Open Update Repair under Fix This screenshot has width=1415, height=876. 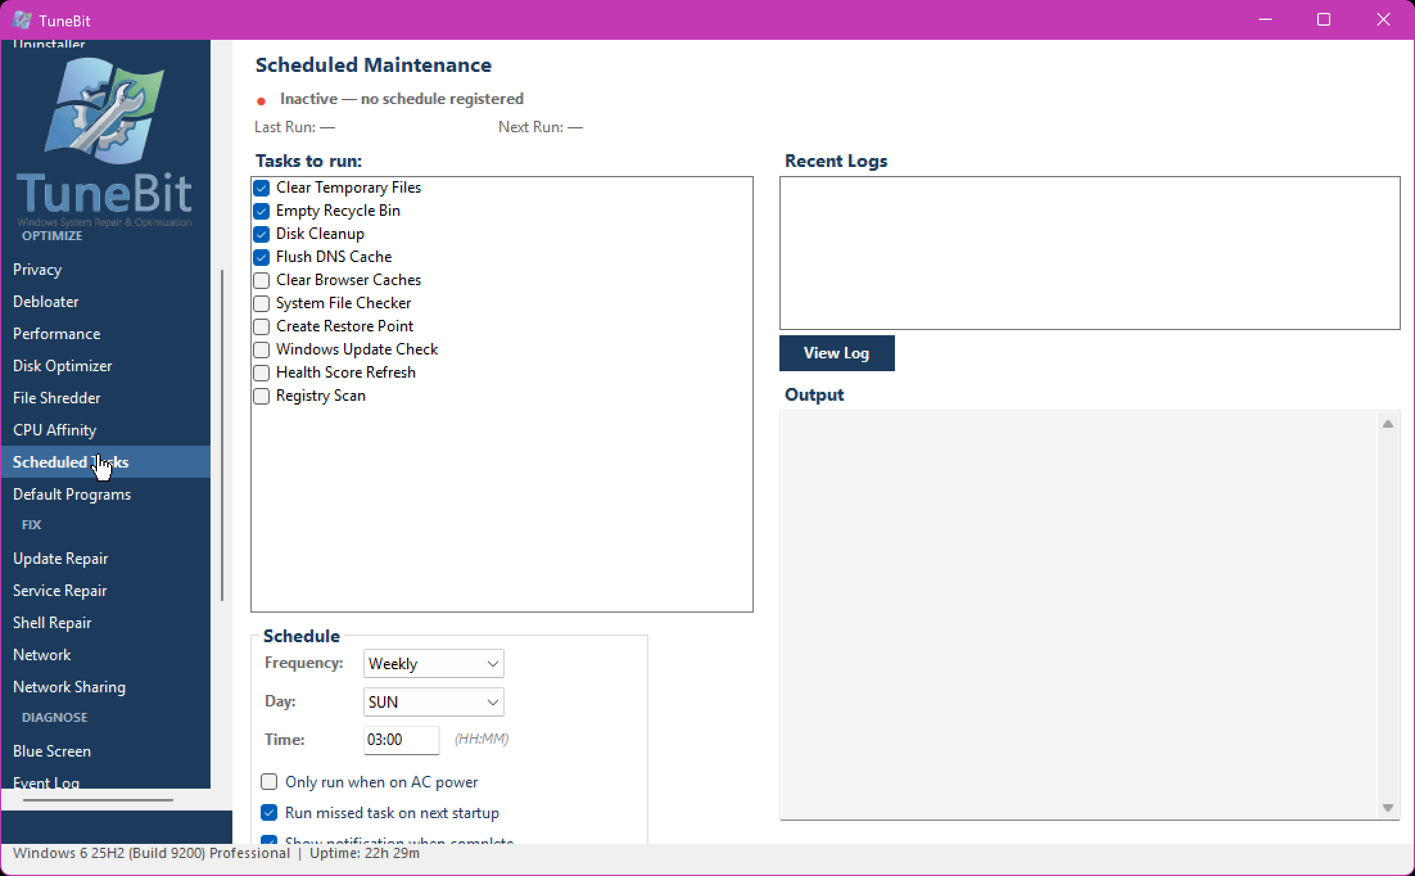(x=106, y=558)
